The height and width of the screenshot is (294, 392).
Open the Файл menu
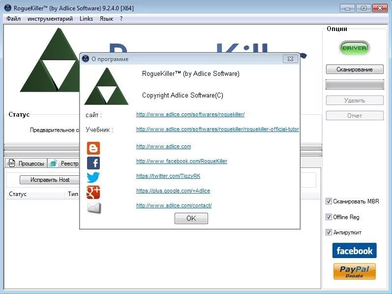coord(13,19)
